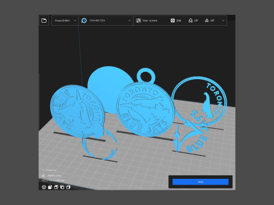Select the top view cube icon
The height and width of the screenshot is (205, 274).
coord(56,187)
